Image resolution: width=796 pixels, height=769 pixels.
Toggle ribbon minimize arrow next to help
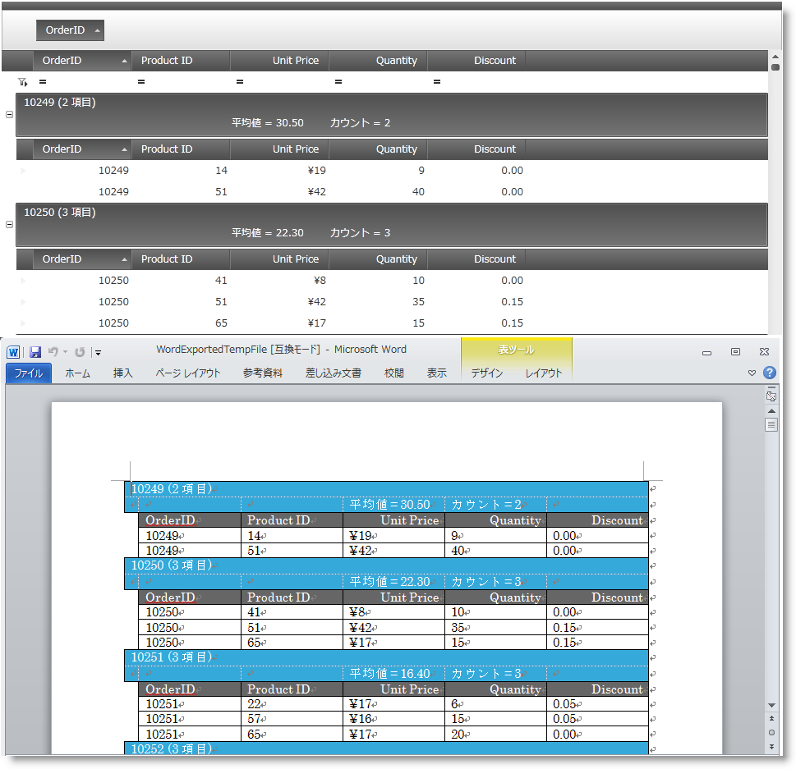[752, 373]
